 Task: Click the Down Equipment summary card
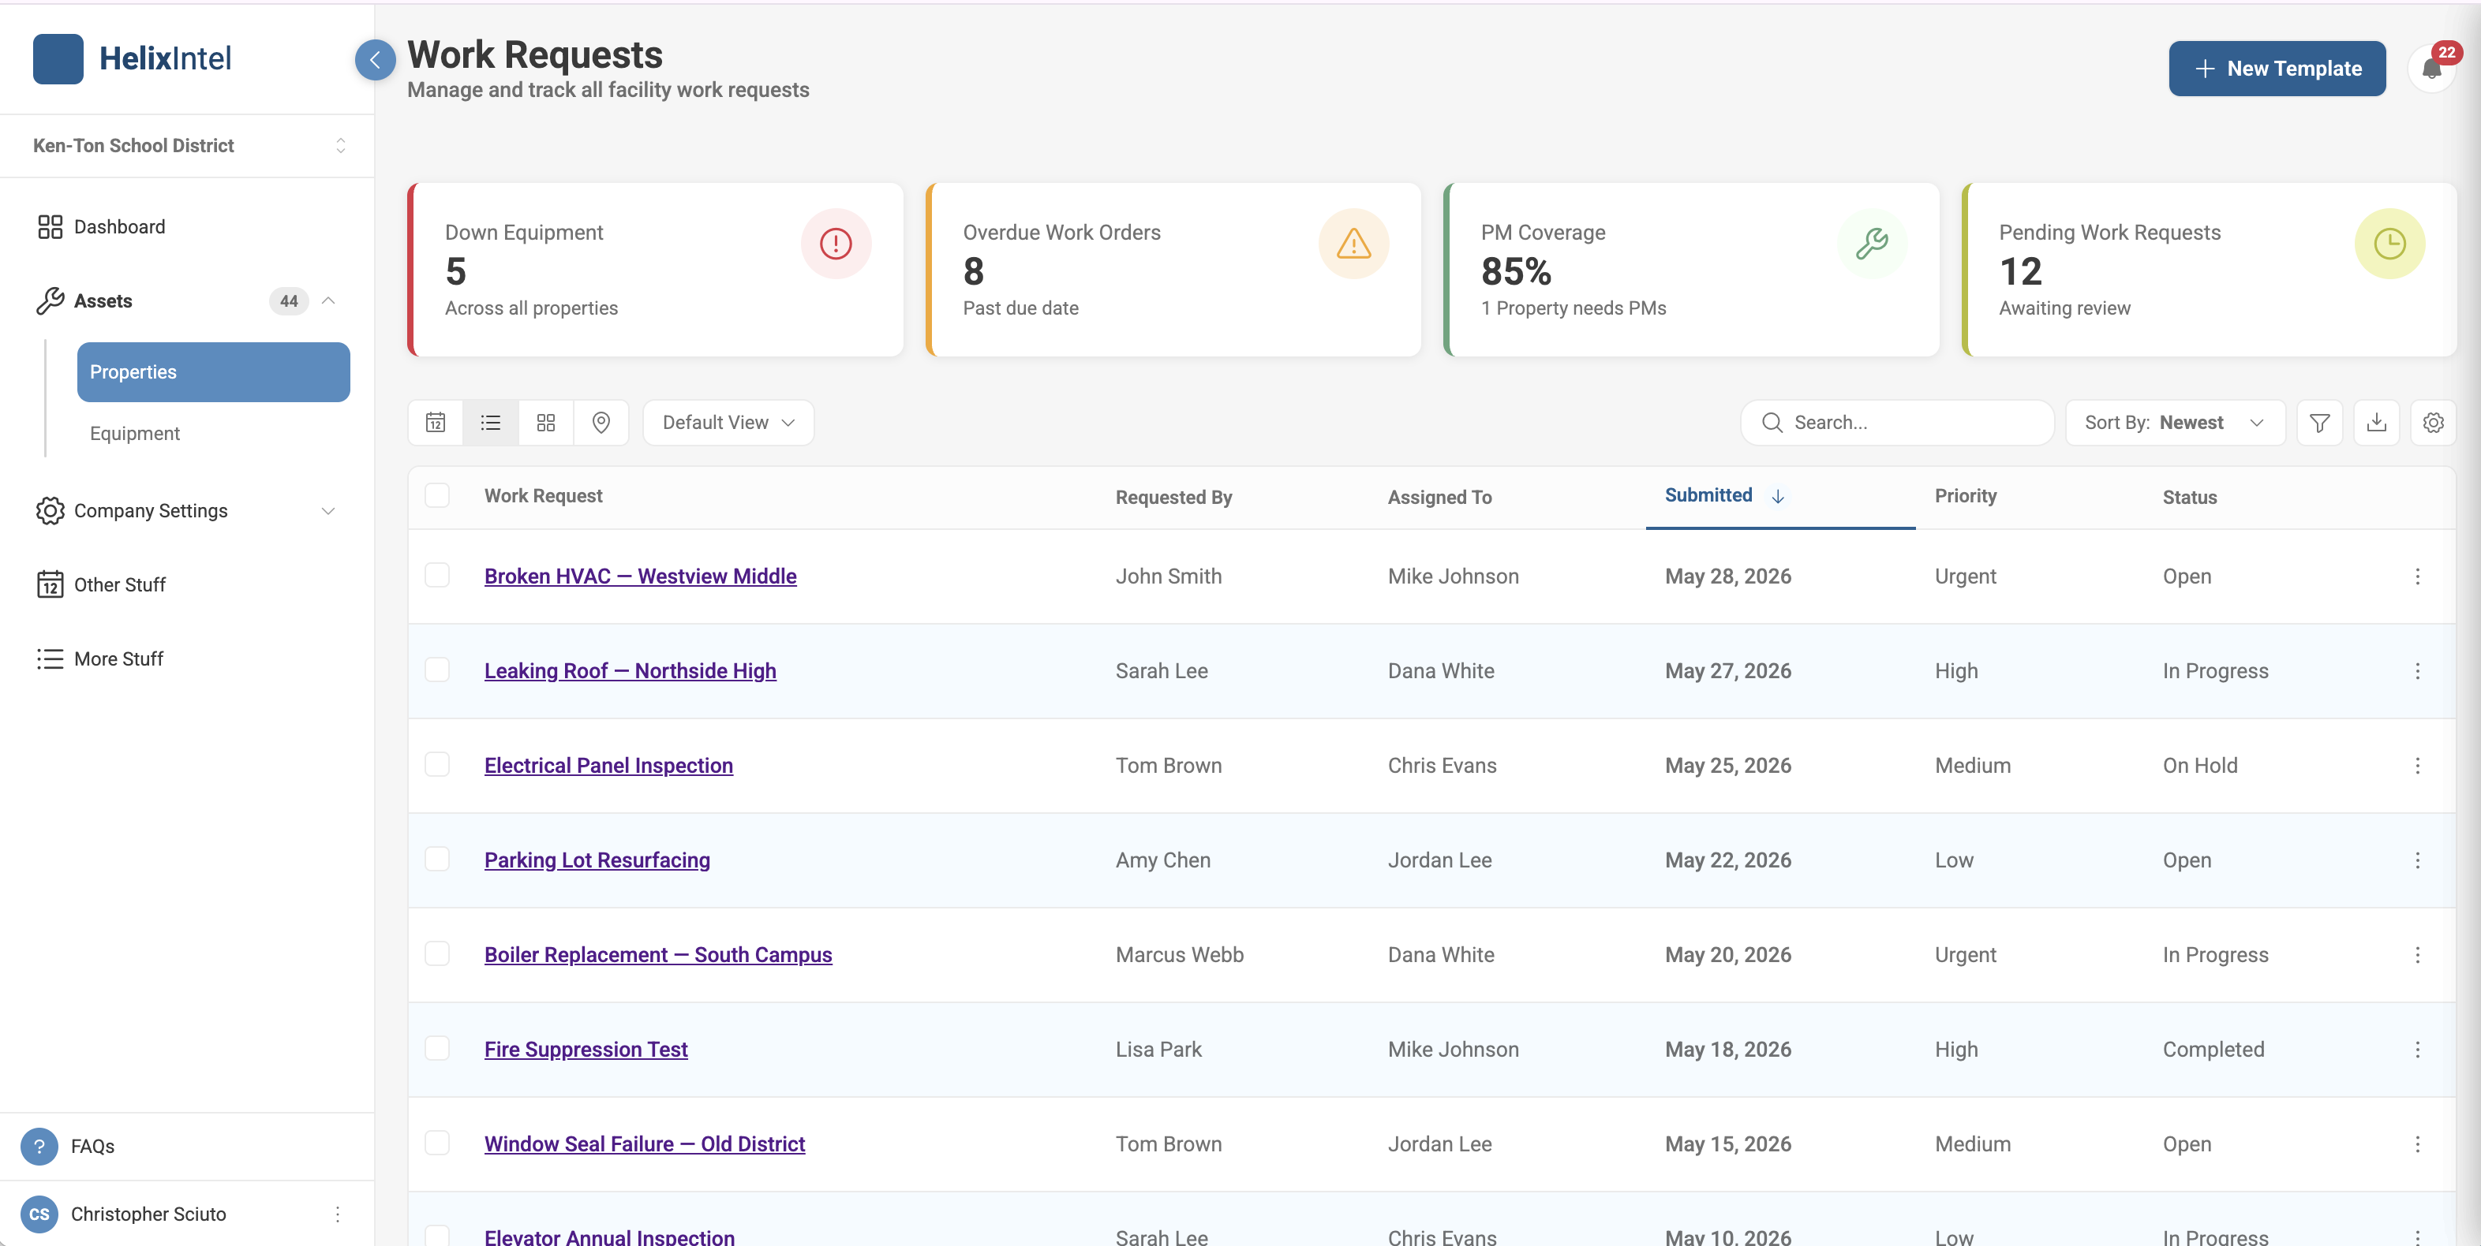tap(656, 270)
